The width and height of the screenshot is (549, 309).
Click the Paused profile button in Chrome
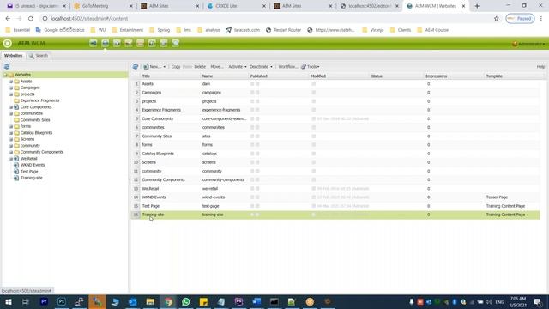tap(520, 19)
